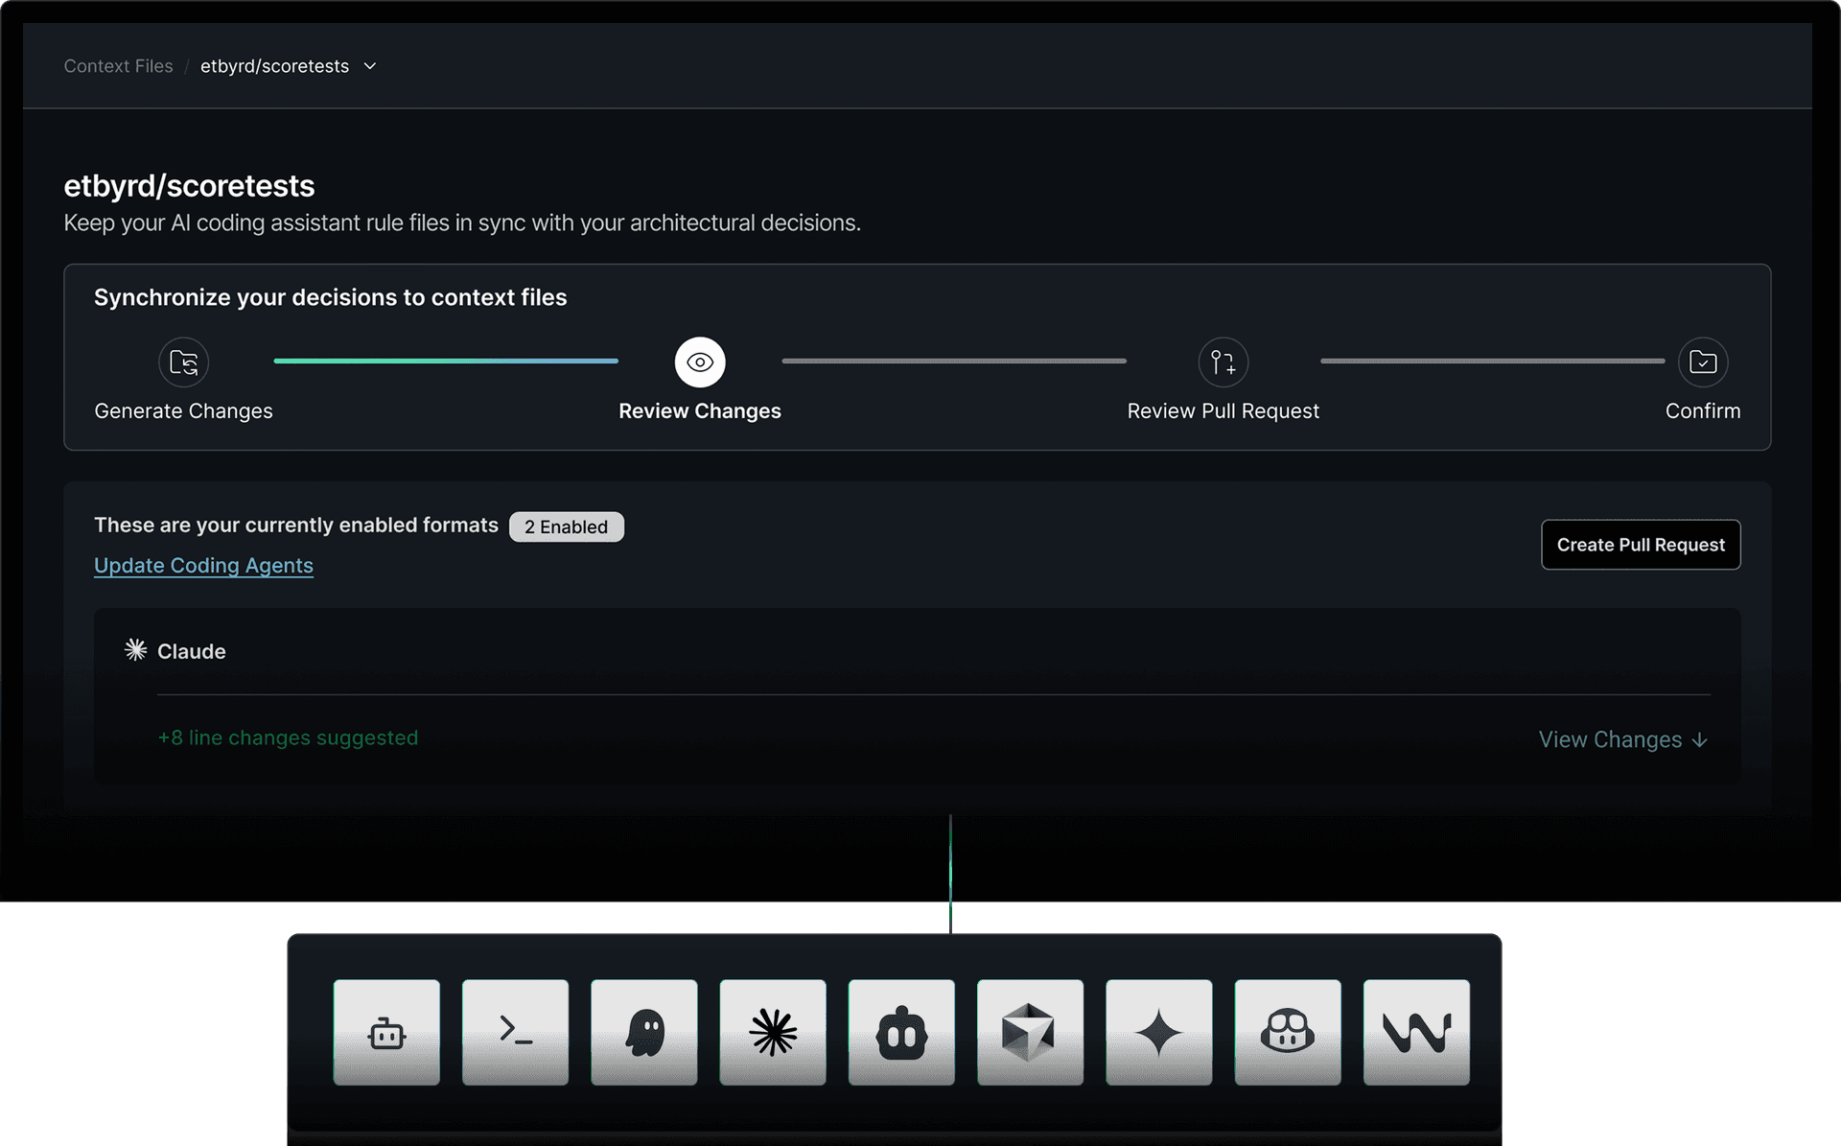Click the rounded bot face tile
The width and height of the screenshot is (1841, 1146).
coord(901,1032)
